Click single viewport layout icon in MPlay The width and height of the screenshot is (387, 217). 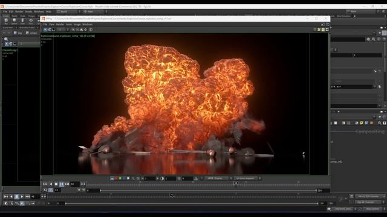tap(327, 30)
